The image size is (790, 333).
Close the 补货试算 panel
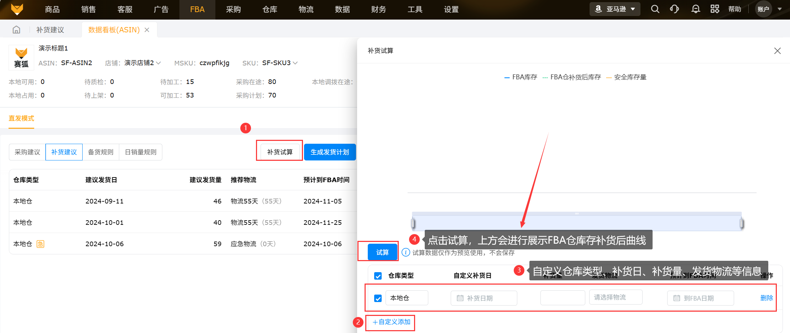[x=777, y=51]
